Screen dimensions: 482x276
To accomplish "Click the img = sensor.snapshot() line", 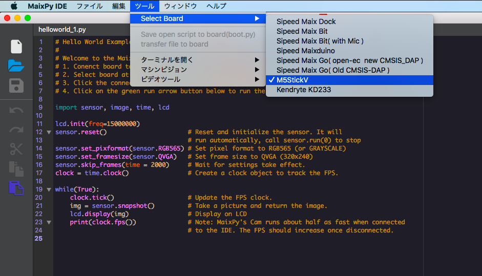I will coord(112,206).
